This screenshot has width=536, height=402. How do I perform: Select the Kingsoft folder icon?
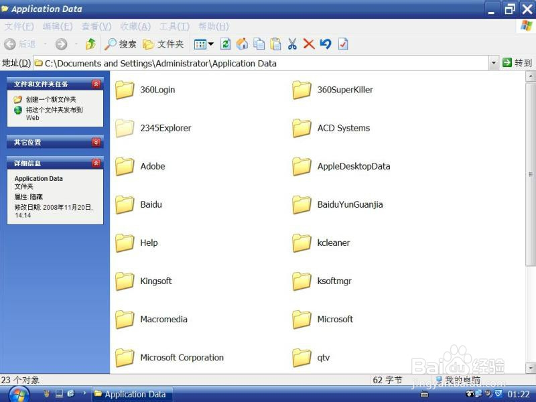125,281
